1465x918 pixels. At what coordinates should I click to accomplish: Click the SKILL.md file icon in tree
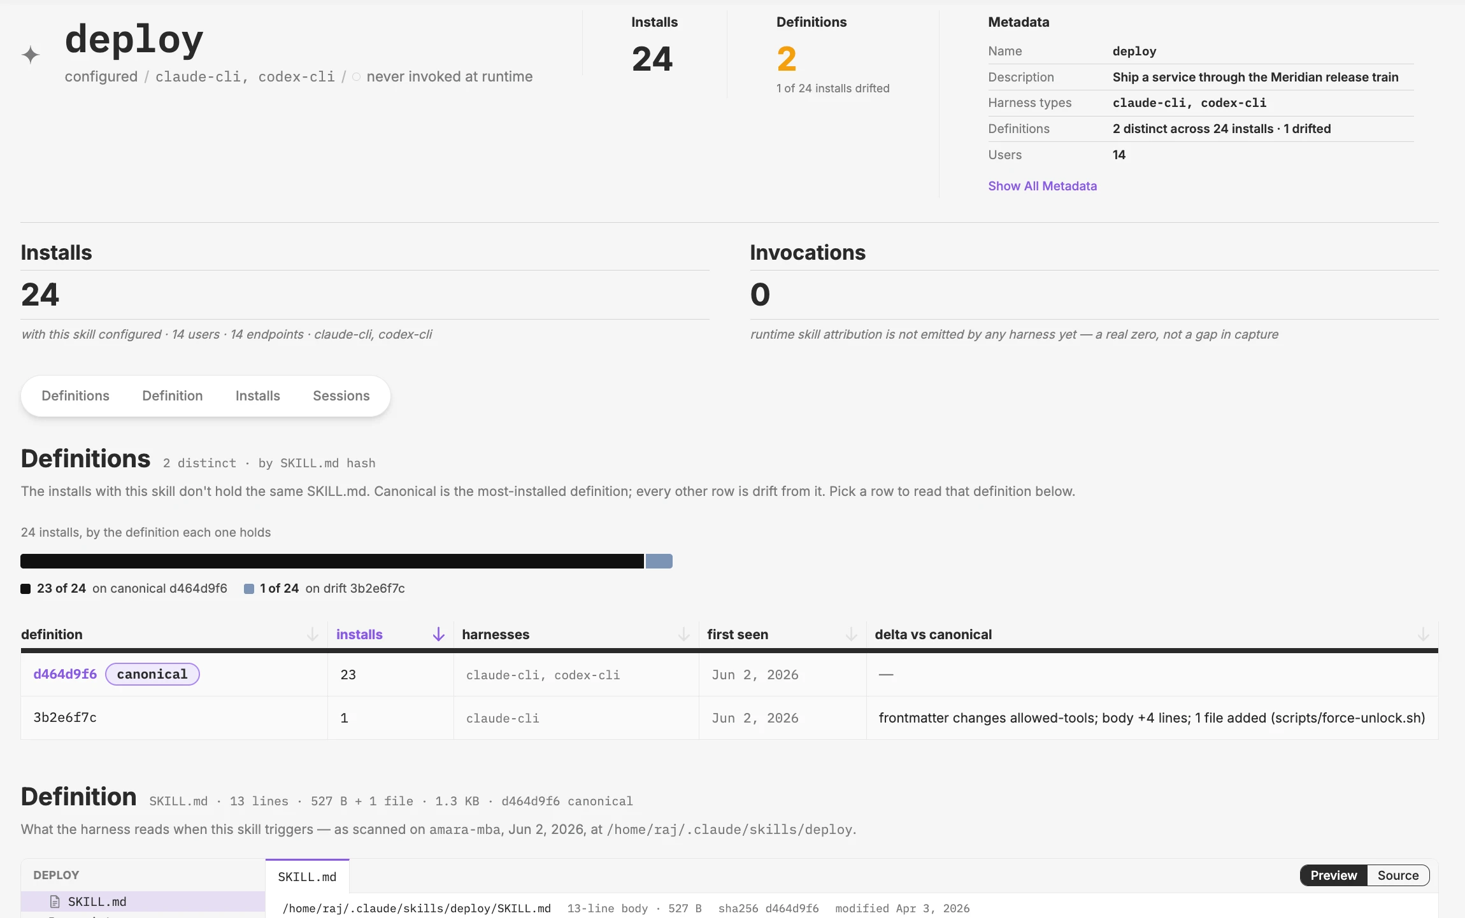(x=55, y=901)
